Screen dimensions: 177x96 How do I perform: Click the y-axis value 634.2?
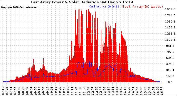tap(171, 58)
